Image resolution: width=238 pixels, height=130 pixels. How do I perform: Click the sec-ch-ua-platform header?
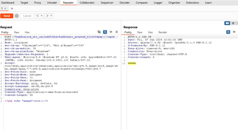(27, 51)
